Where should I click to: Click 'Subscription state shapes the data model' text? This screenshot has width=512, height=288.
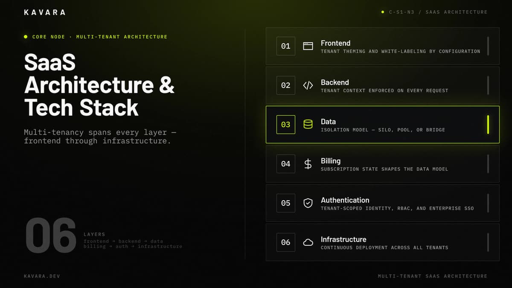pyautogui.click(x=384, y=169)
